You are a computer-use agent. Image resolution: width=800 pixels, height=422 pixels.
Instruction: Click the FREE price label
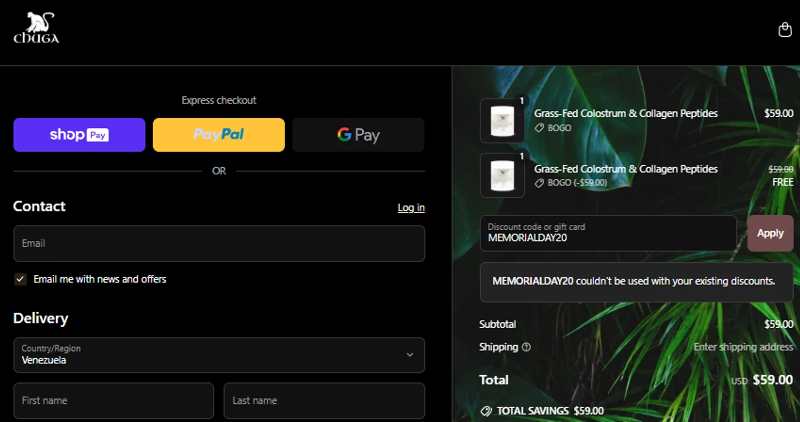[783, 182]
